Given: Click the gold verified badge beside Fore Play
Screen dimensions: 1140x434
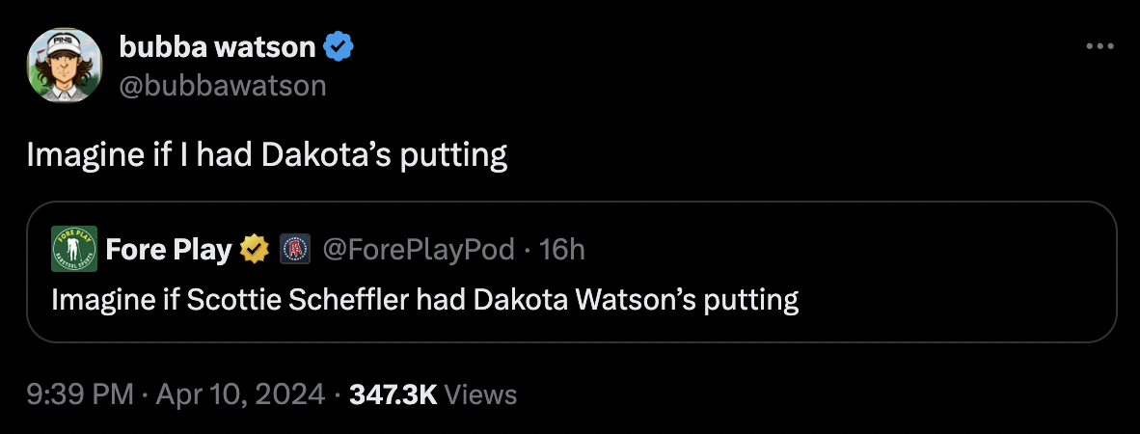Looking at the screenshot, I should [254, 251].
